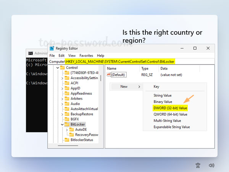Open the Accessibility icon at the bottom right

coord(197,166)
